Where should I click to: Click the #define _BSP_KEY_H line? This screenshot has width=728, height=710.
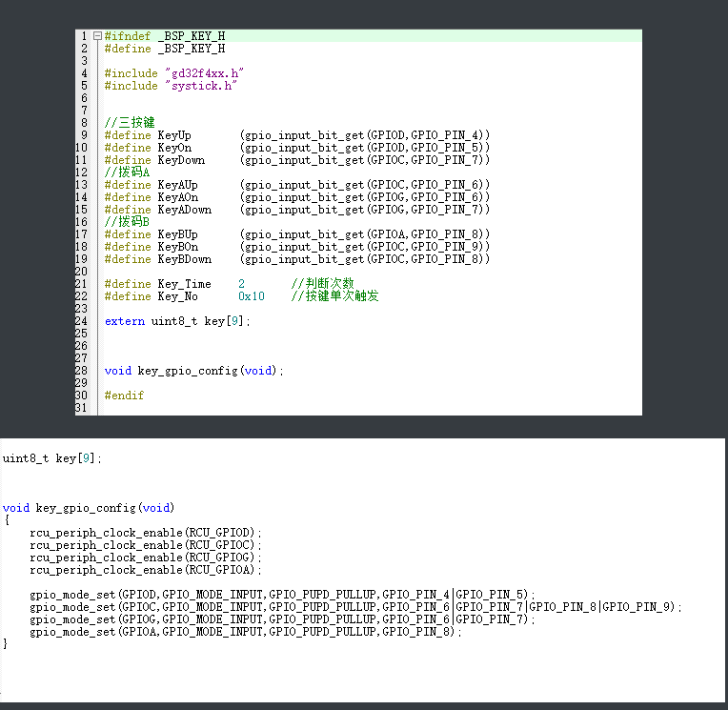point(165,49)
